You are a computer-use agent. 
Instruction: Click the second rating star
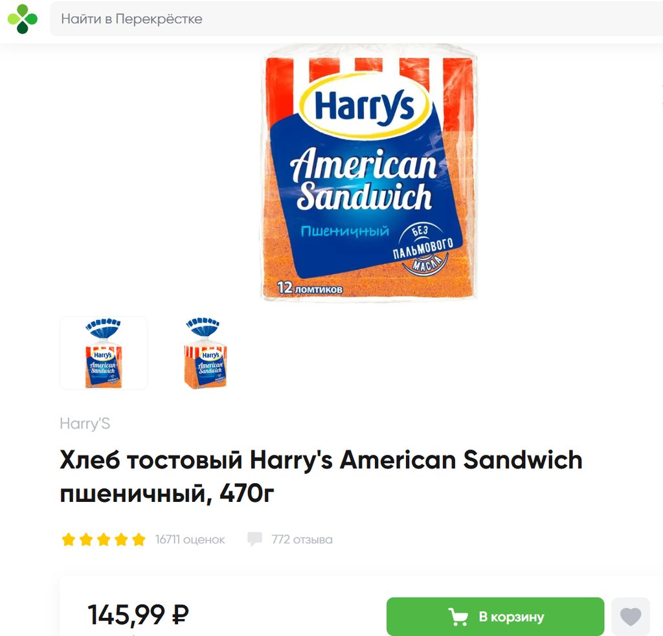coord(86,539)
